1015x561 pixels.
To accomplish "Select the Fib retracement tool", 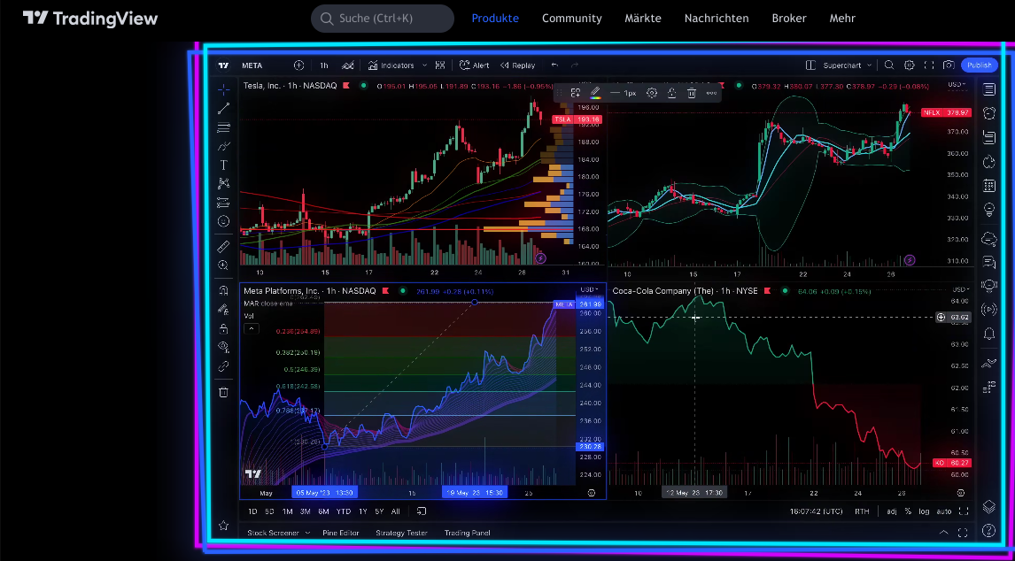I will tap(223, 127).
